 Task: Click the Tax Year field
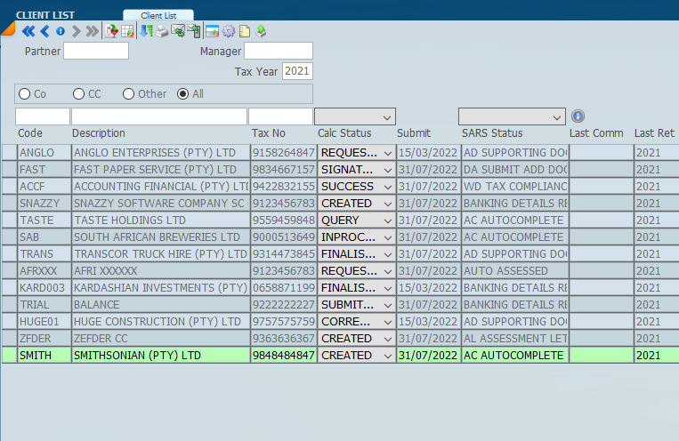tap(297, 71)
